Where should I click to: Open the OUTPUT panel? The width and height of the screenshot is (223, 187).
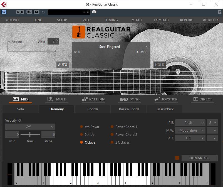tap(13, 20)
